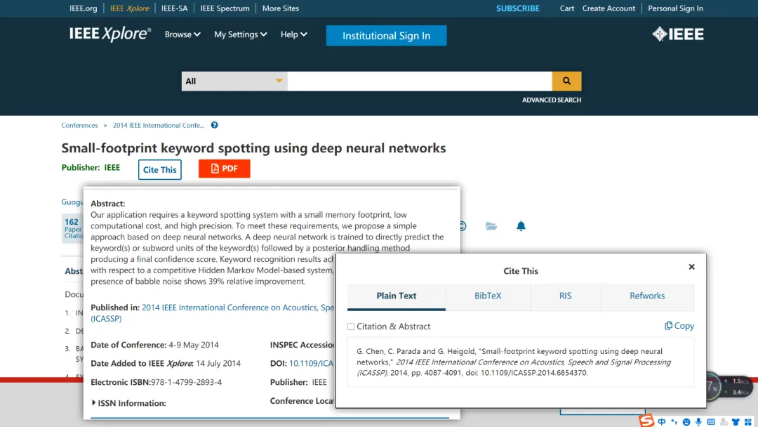Click the Cite This button
758x427 pixels.
pyautogui.click(x=159, y=170)
